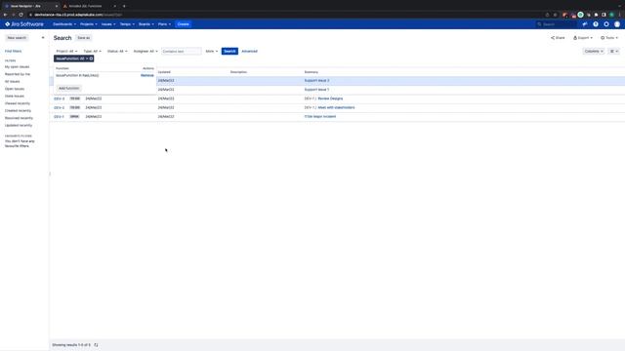The height and width of the screenshot is (351, 625).
Task: Expand the Boards menu
Action: pyautogui.click(x=146, y=24)
